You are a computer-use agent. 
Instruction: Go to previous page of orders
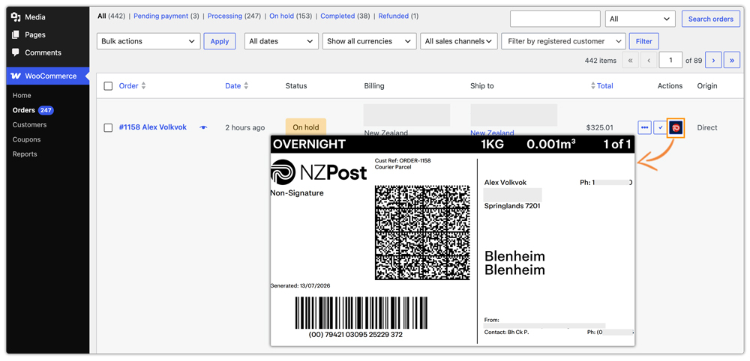click(x=649, y=60)
